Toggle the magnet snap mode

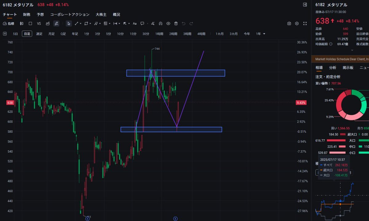(161, 23)
